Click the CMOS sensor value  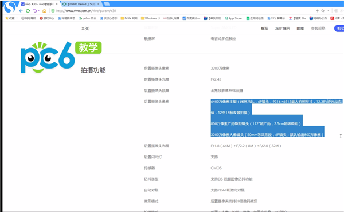pos(216,168)
